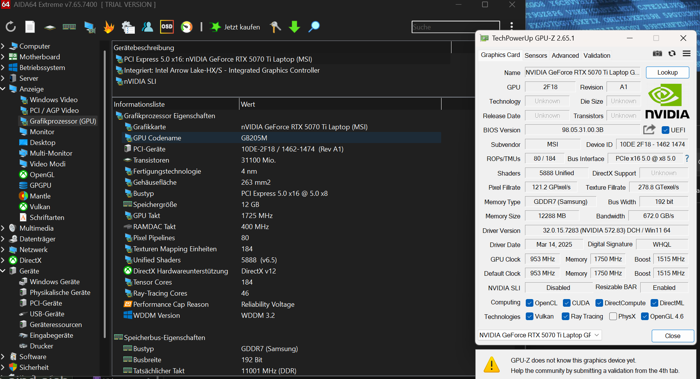Click the user account toolbar icon

tap(147, 27)
